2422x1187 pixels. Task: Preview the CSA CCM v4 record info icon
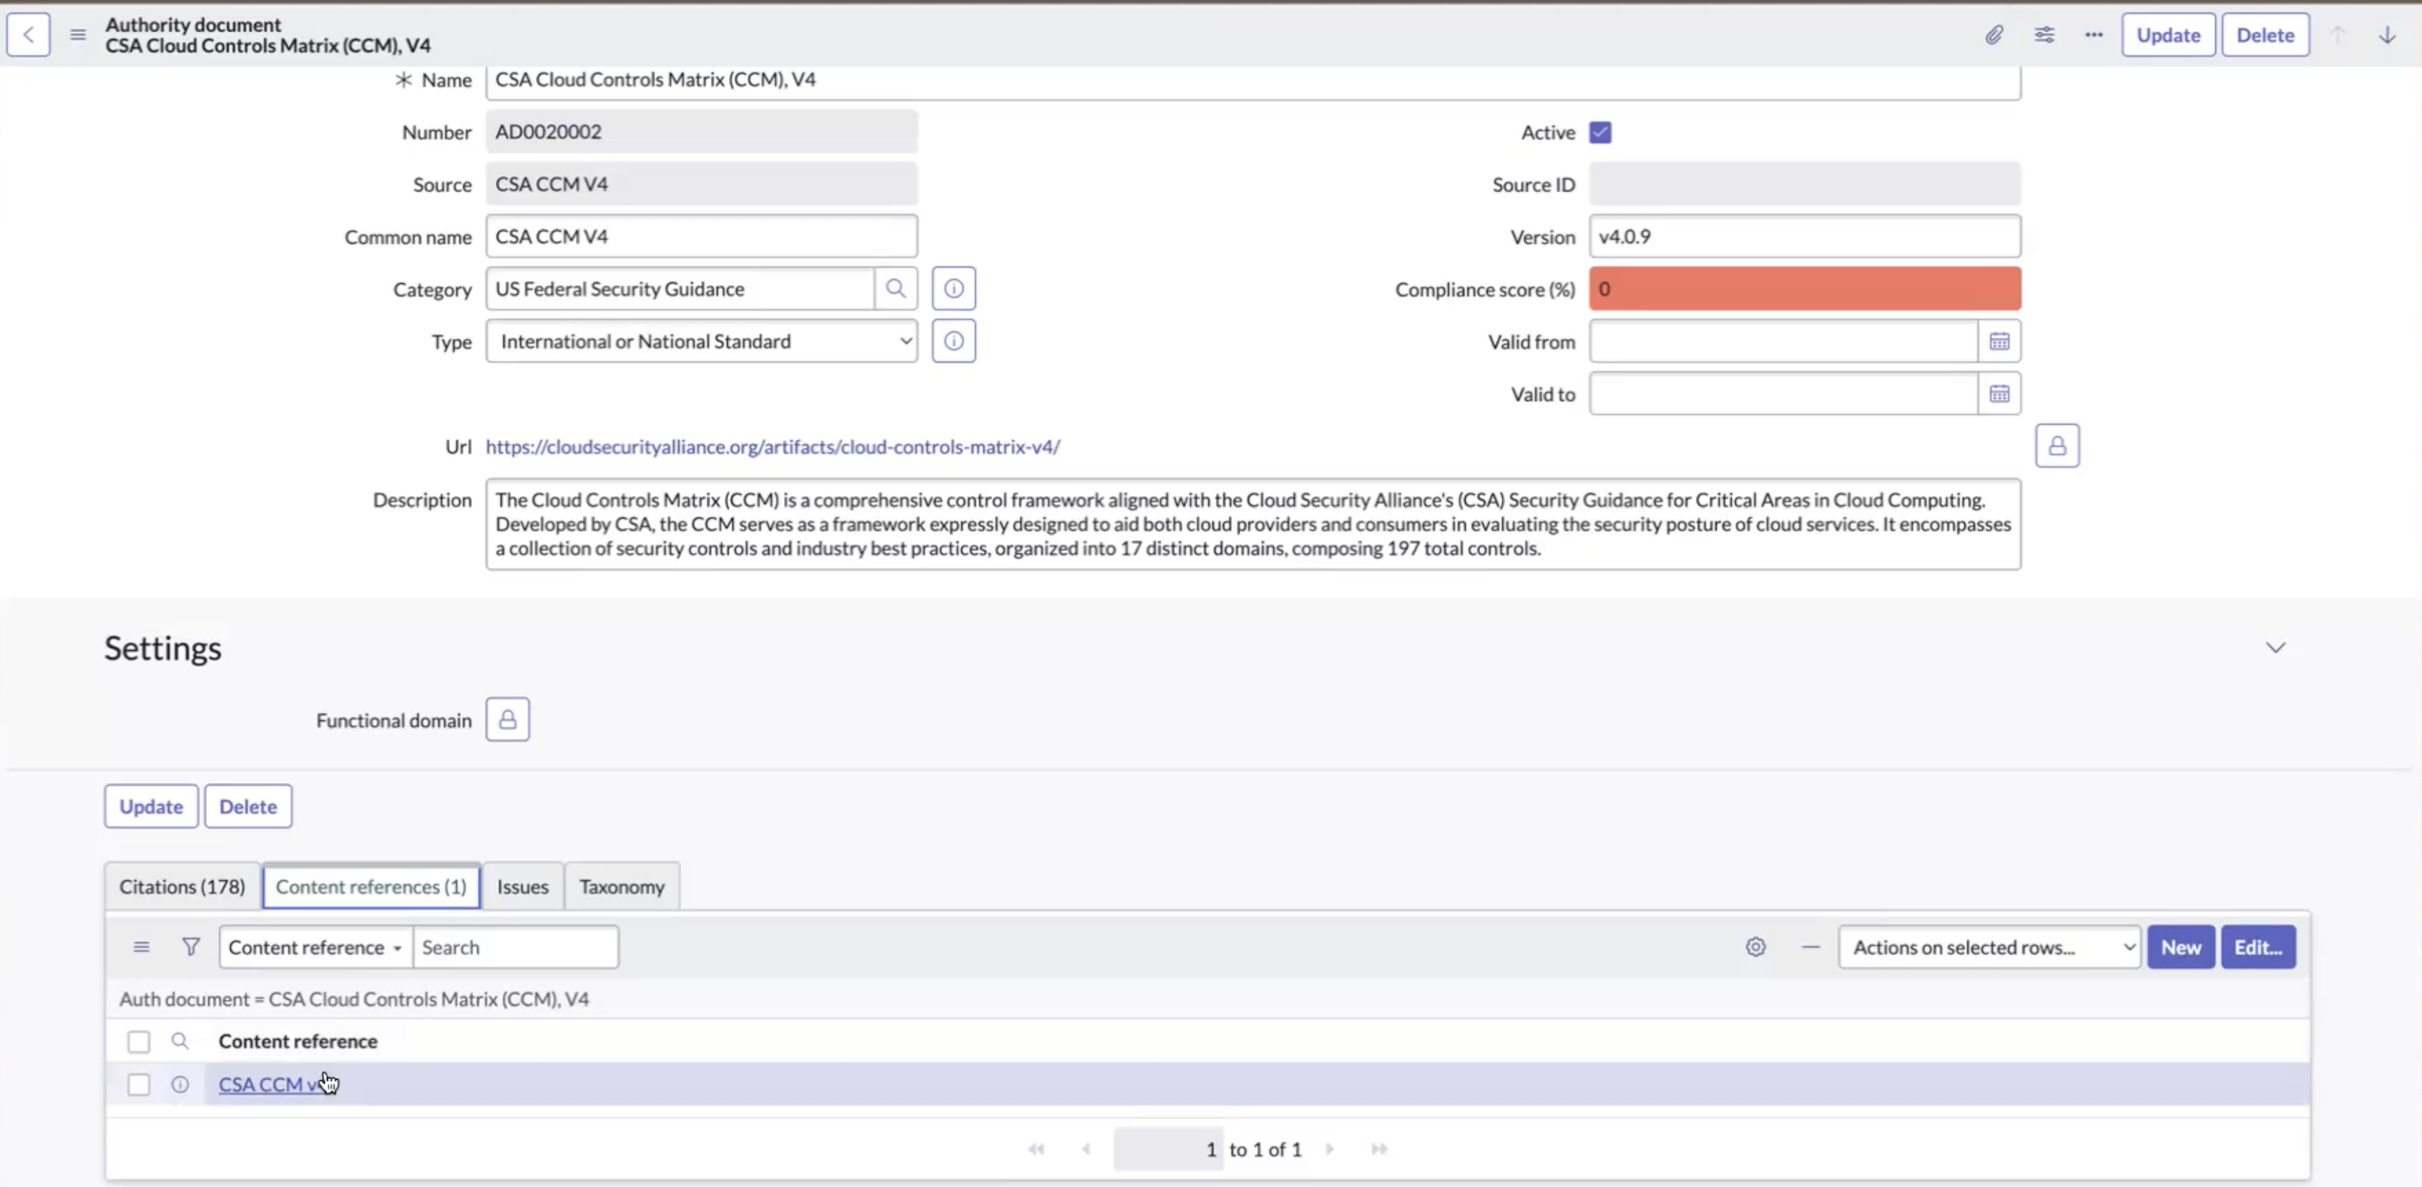(180, 1085)
